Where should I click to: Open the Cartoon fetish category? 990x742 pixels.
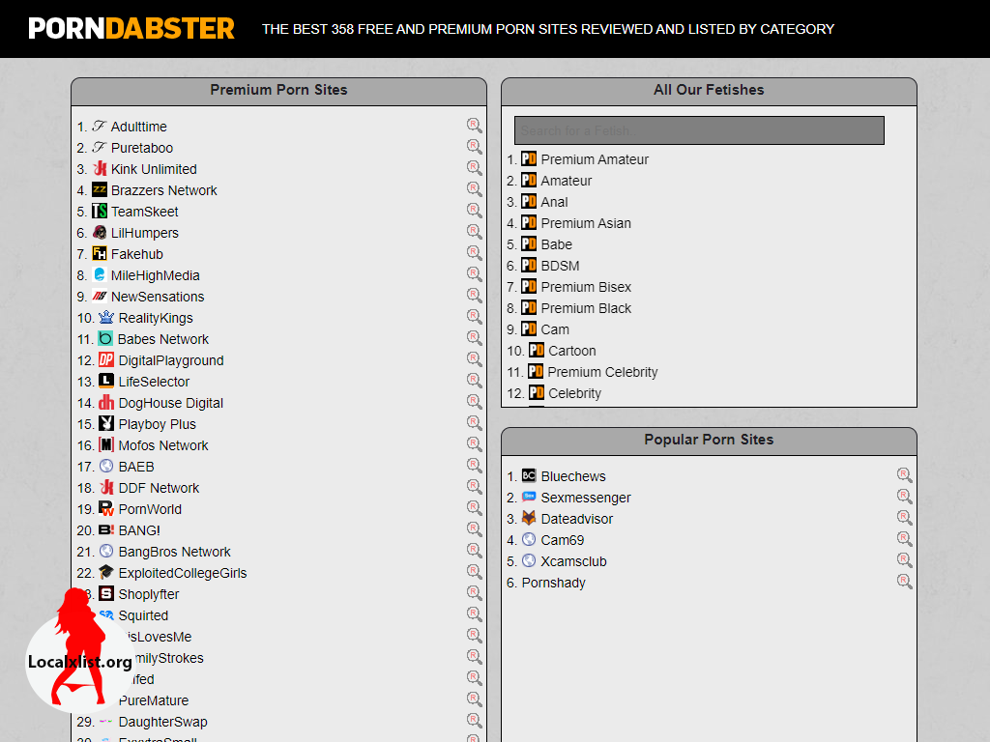572,351
